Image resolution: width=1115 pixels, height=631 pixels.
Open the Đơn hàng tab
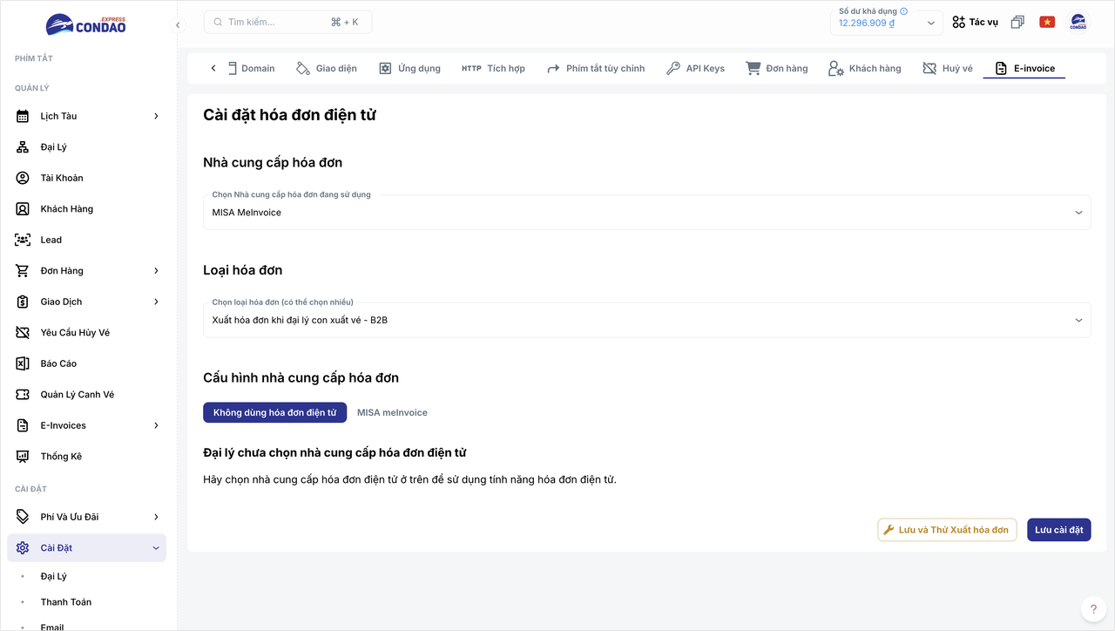(776, 68)
